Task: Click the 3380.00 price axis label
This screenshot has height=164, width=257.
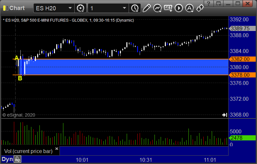Action: point(239,67)
